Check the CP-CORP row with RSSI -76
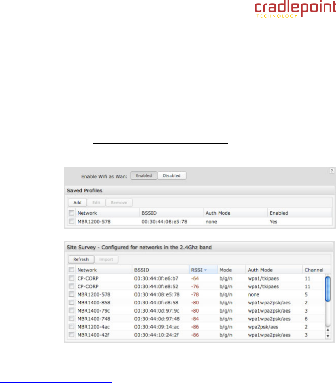This screenshot has width=336, height=383. point(71,286)
